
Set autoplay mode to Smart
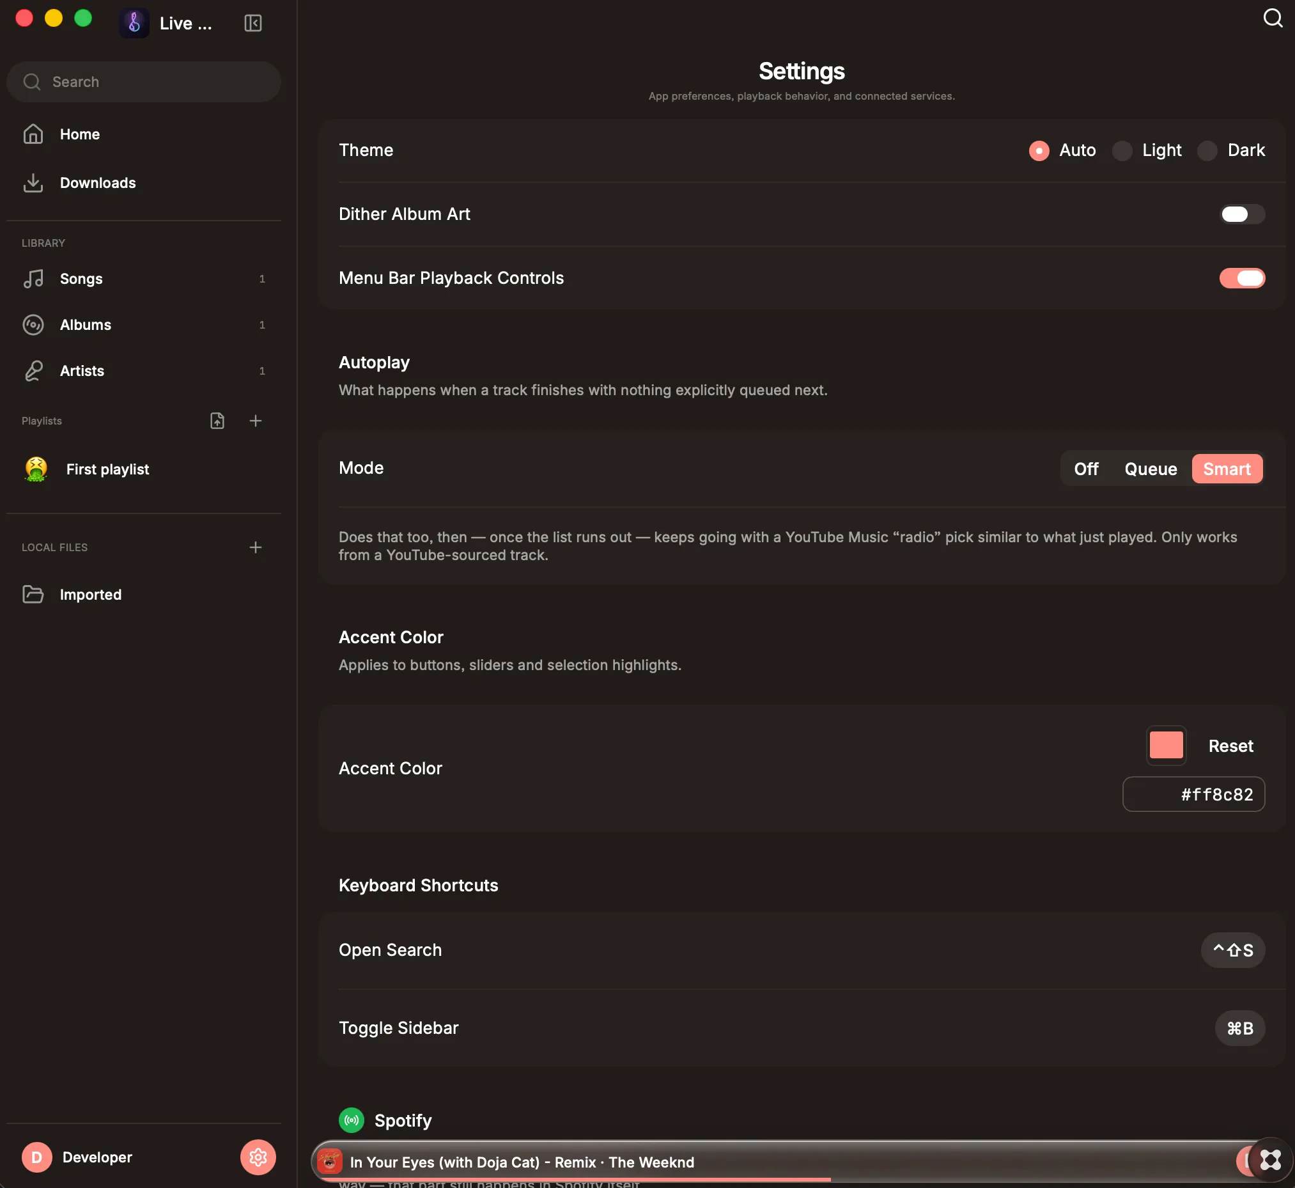pyautogui.click(x=1226, y=469)
